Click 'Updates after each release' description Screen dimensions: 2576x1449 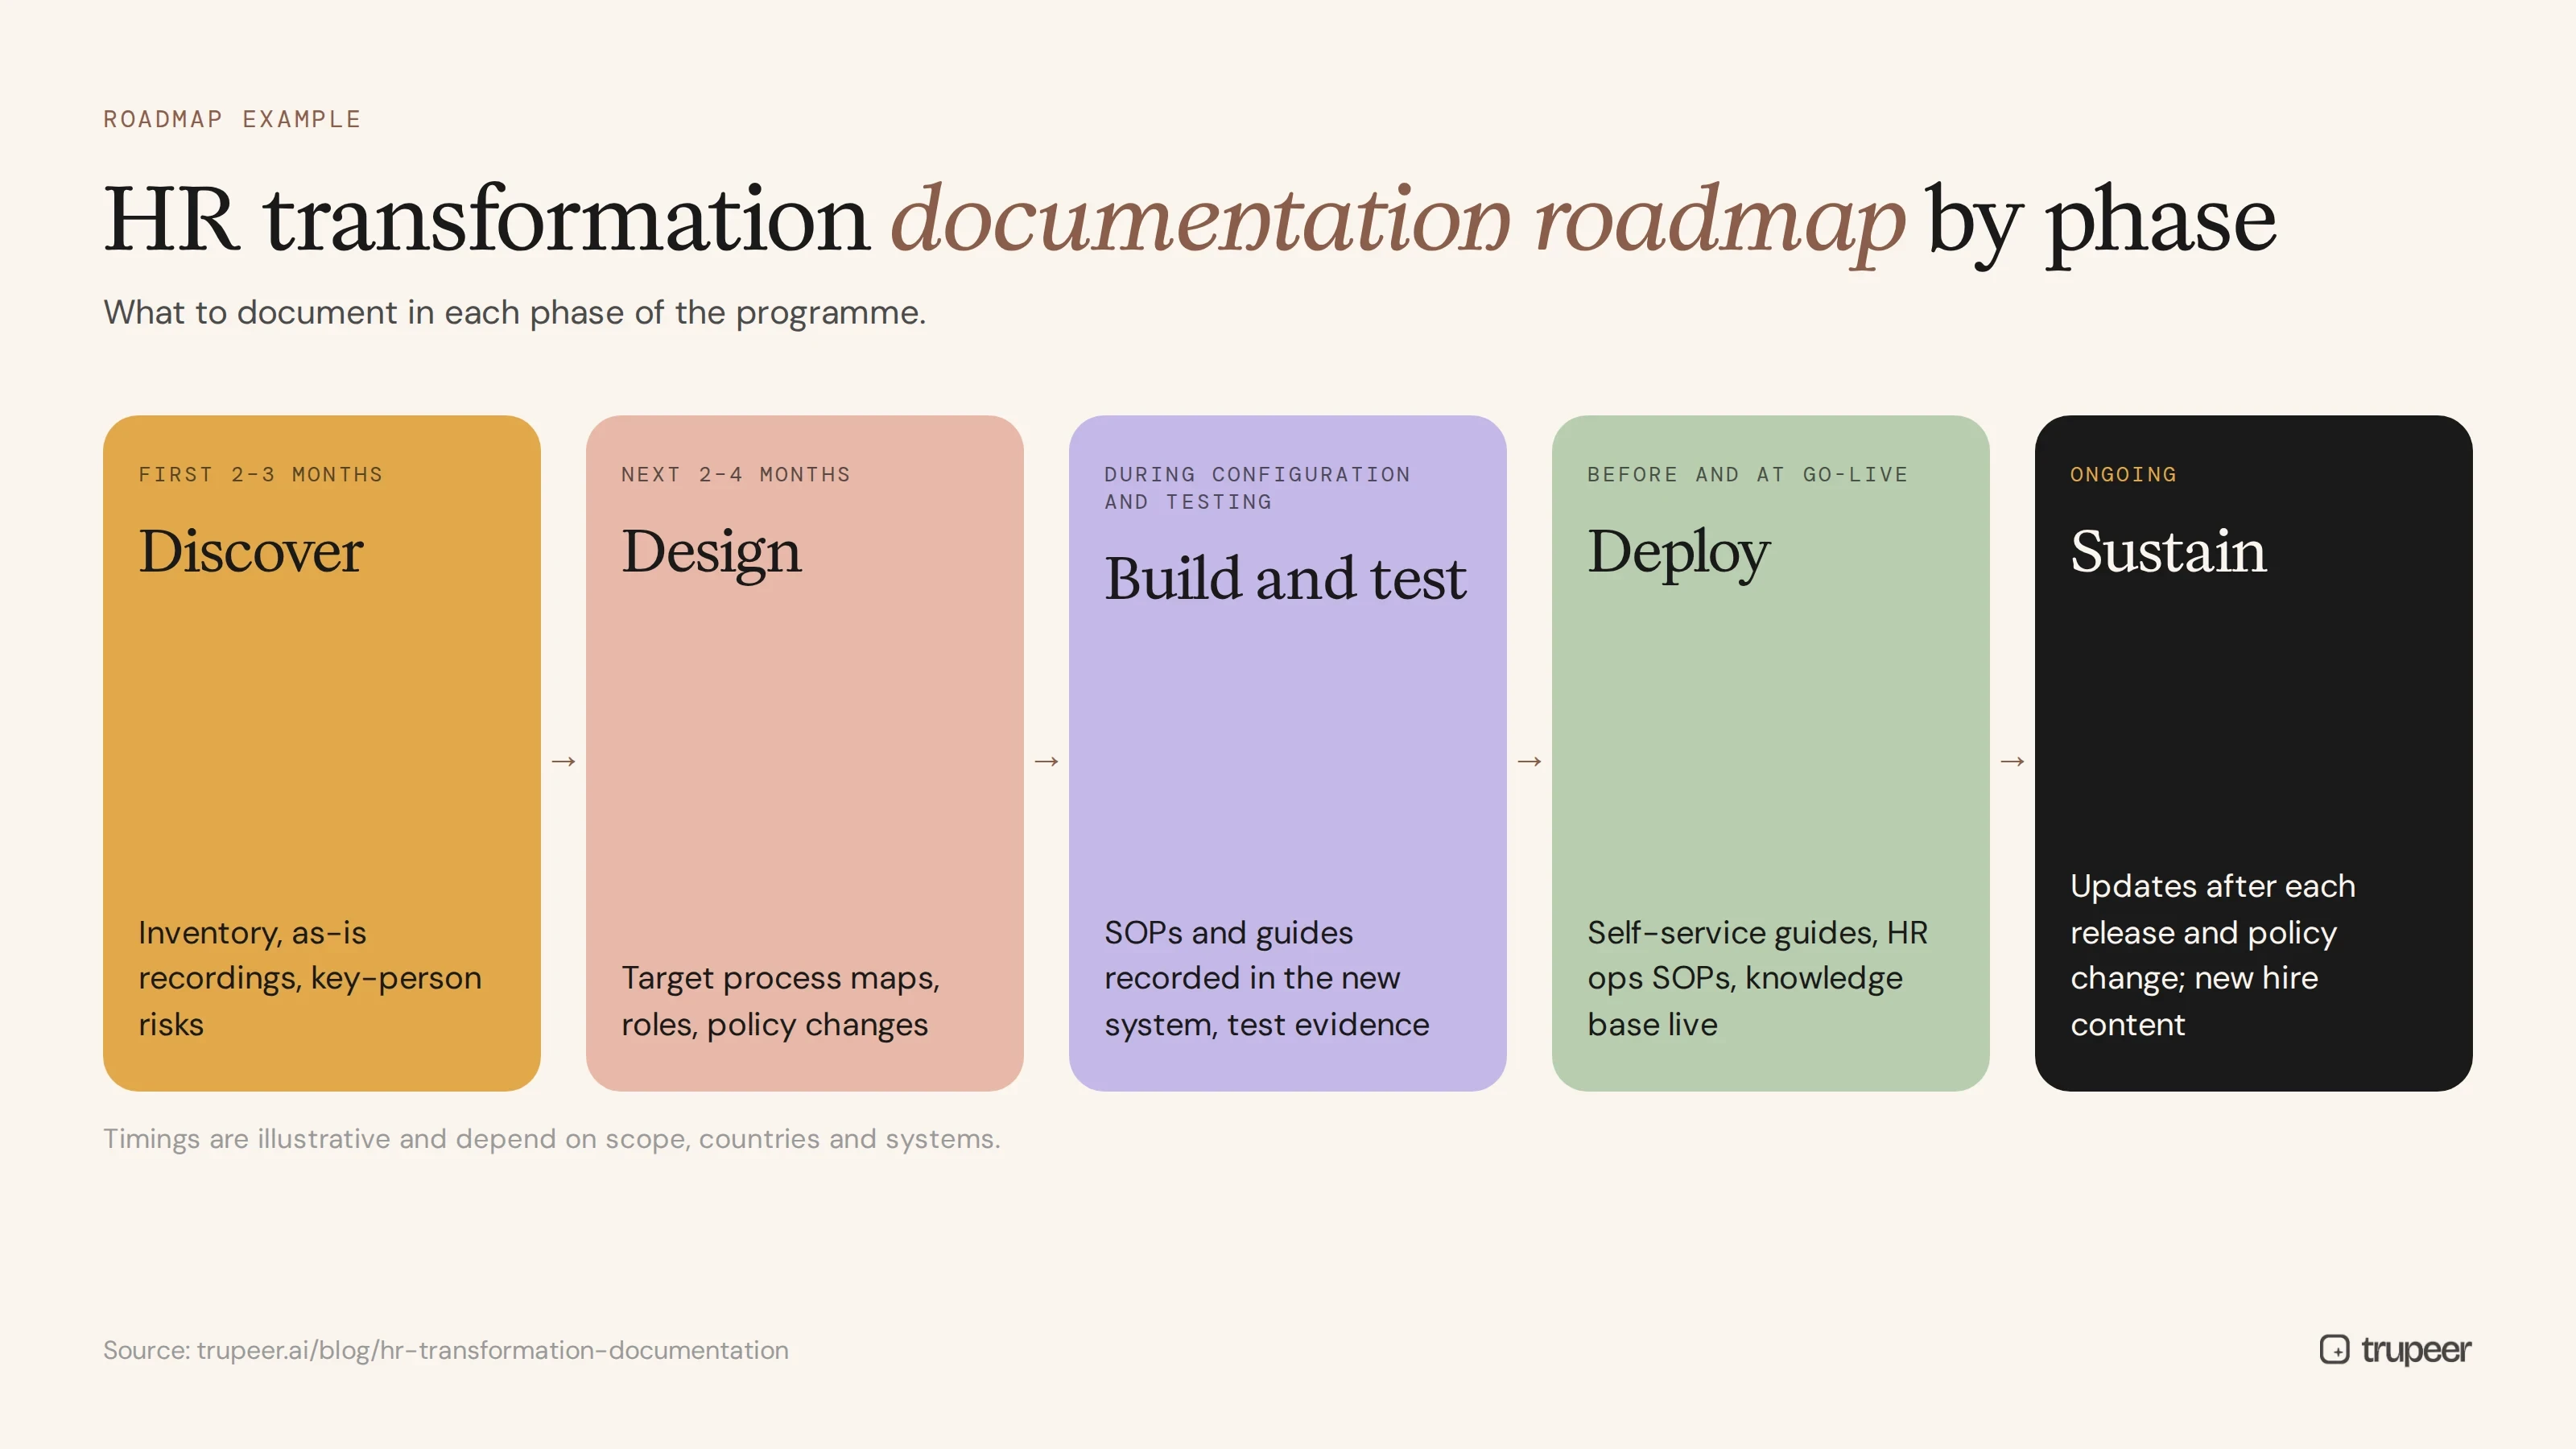tap(2213, 955)
